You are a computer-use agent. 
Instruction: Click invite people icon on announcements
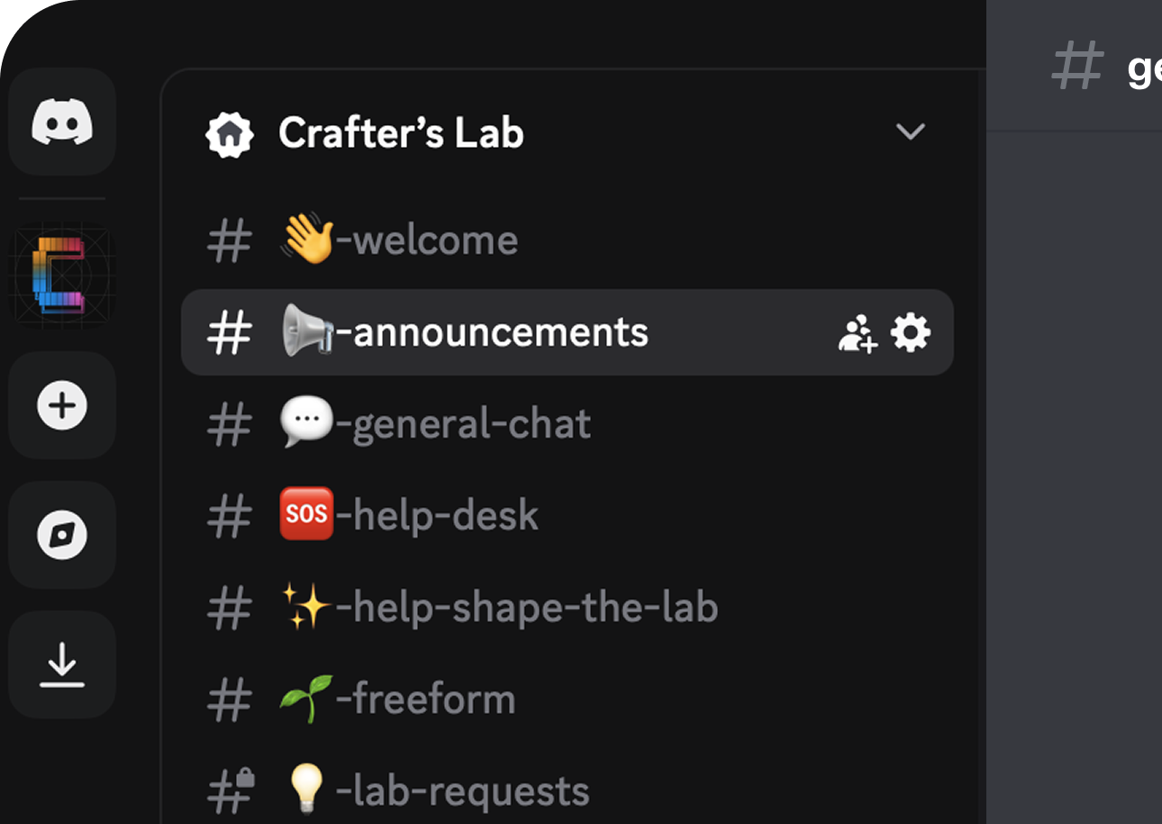pyautogui.click(x=857, y=333)
